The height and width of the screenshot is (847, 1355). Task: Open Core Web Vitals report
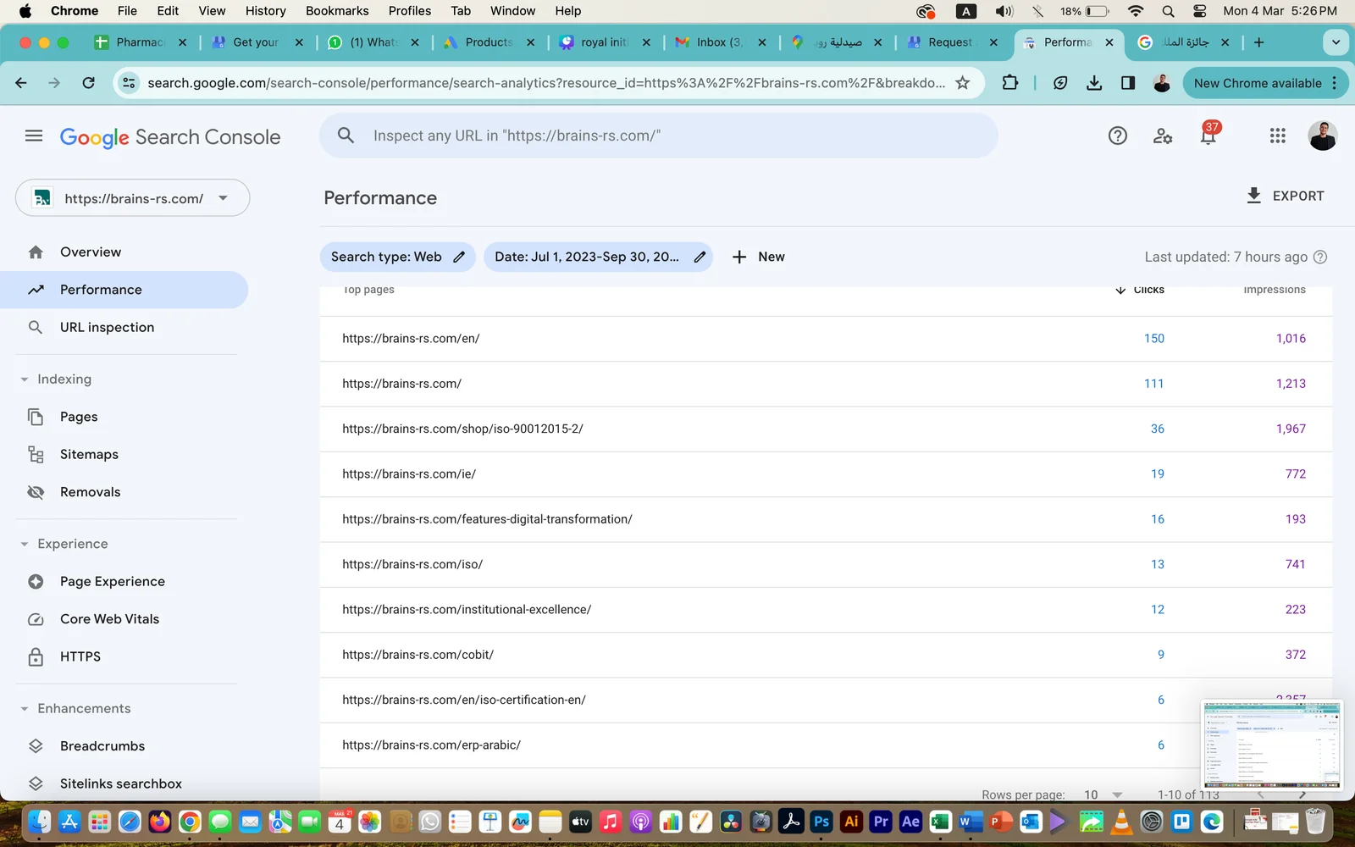point(109,619)
